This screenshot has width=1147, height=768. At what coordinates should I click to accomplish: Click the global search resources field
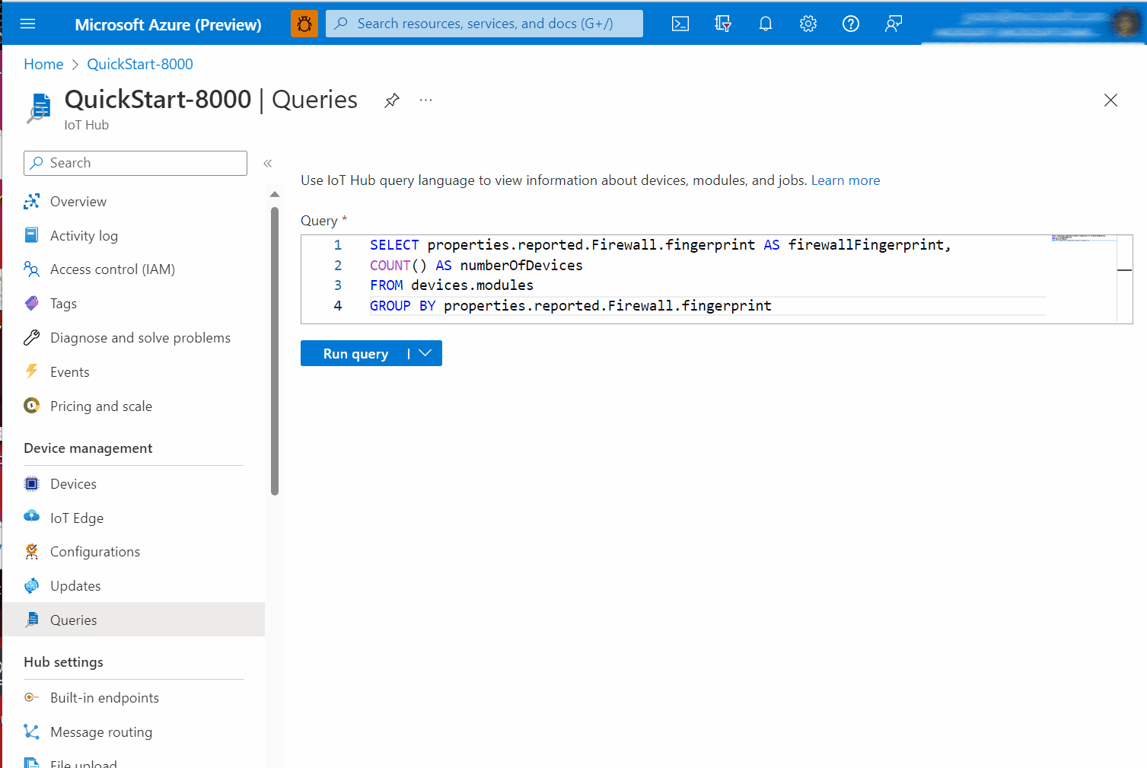tap(484, 24)
